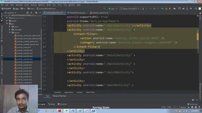Click the Scroll from Source target icon
Screen dimensions: 202x113
27,13
